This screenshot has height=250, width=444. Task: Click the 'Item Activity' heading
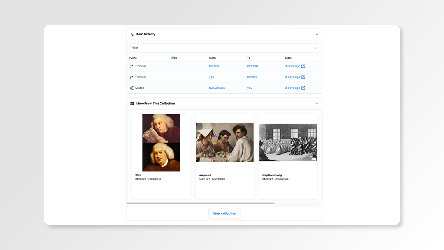pyautogui.click(x=146, y=34)
